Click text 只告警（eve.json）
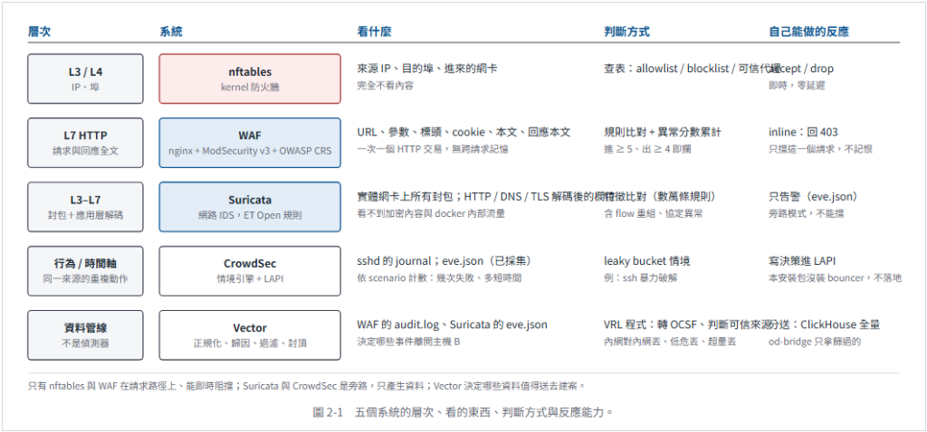 coord(813,196)
